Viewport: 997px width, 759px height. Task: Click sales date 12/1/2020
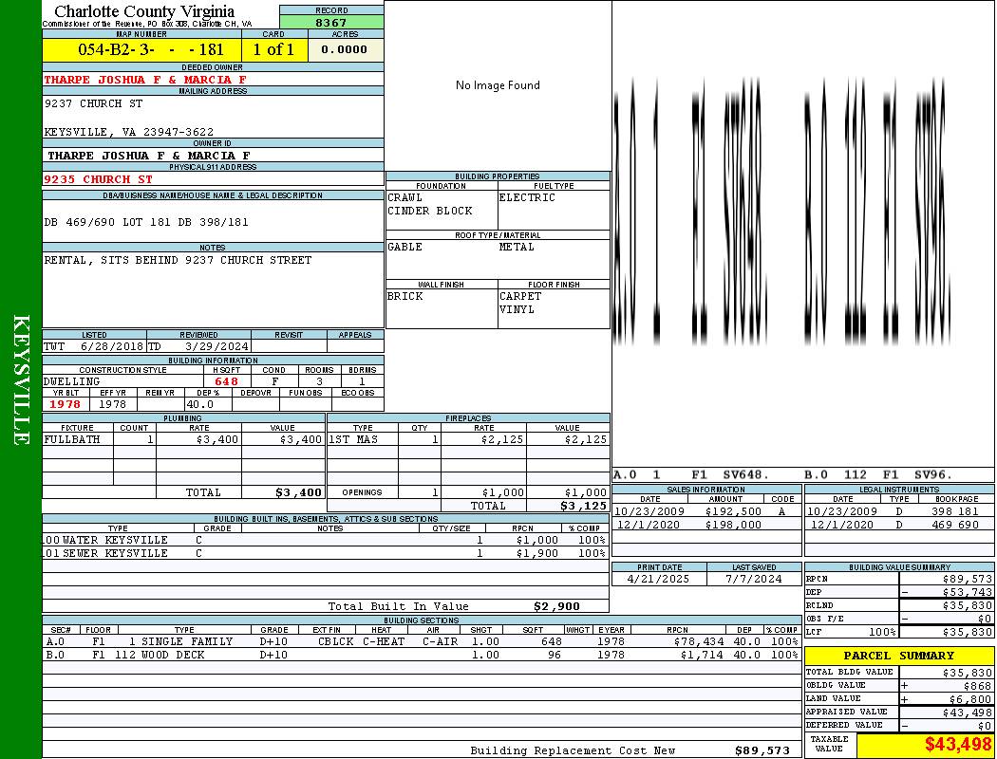pyautogui.click(x=648, y=526)
